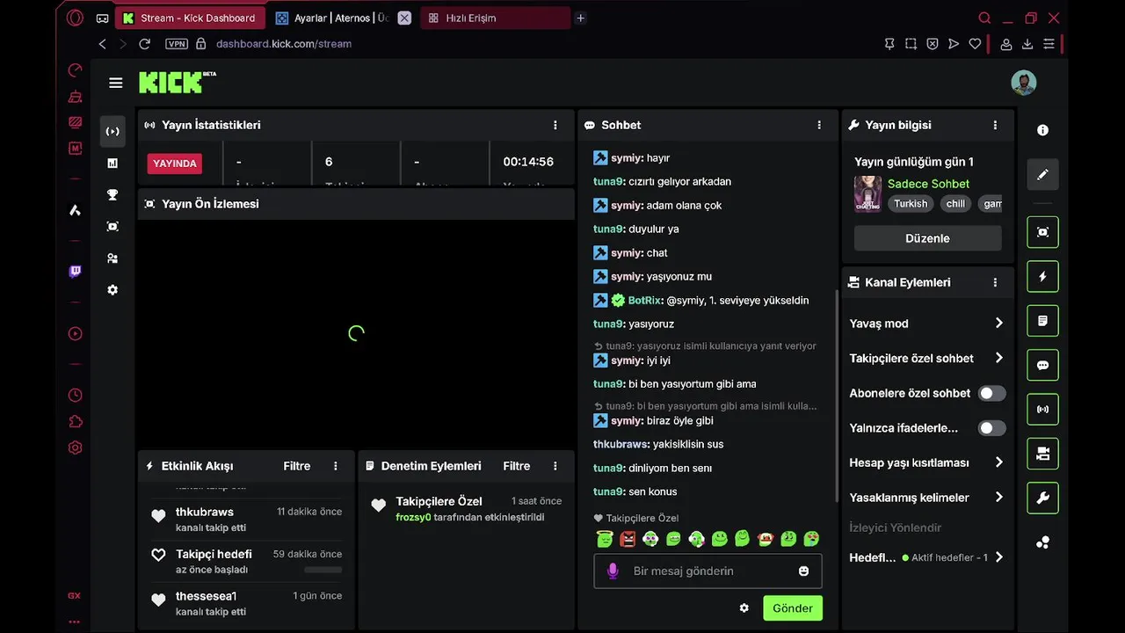The image size is (1125, 633).
Task: Click the chat panel vertical scrollbar
Action: pyautogui.click(x=836, y=396)
